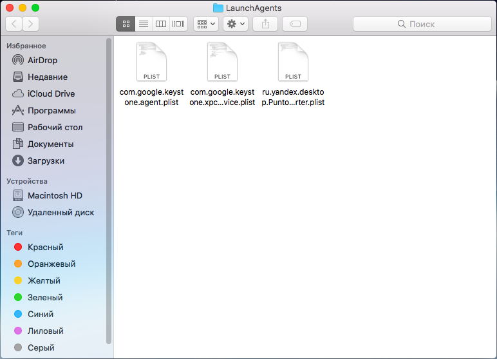The image size is (497, 359).
Task: Click the blue tag color dot
Action: [18, 315]
